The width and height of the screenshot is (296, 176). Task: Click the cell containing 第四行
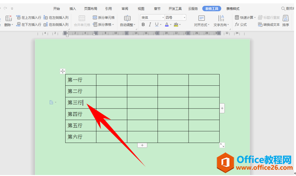coord(81,114)
